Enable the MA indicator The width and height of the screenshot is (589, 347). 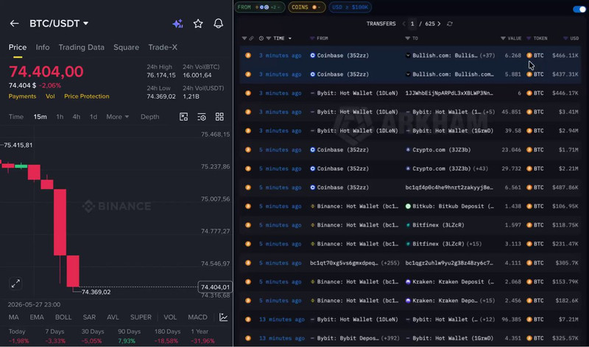tap(13, 318)
